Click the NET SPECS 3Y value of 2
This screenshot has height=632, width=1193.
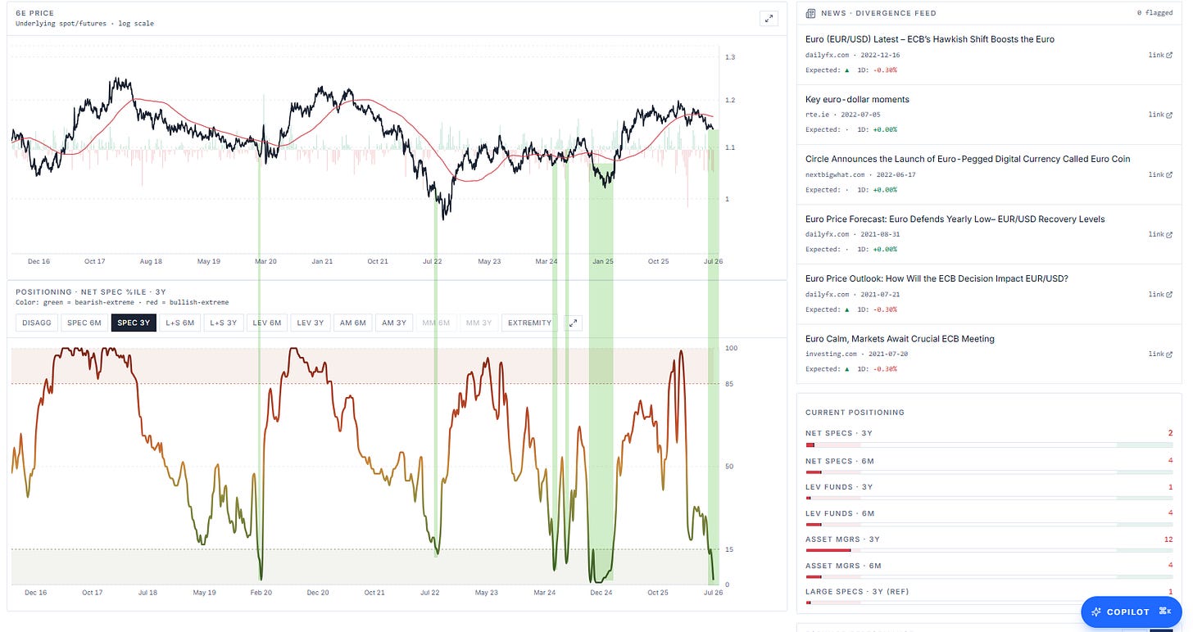pos(1171,433)
